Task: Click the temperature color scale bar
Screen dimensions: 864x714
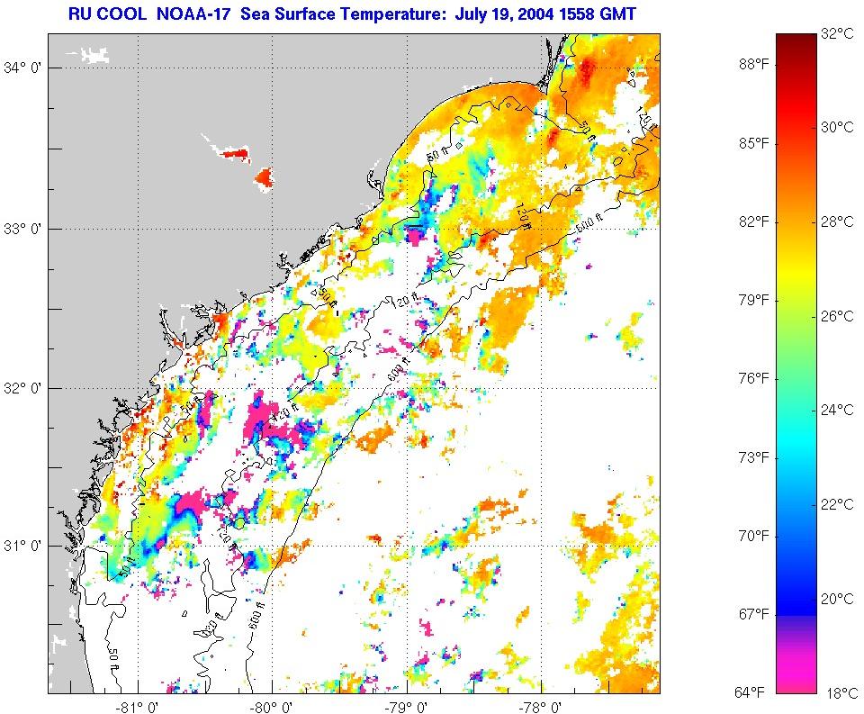Action: (796, 363)
